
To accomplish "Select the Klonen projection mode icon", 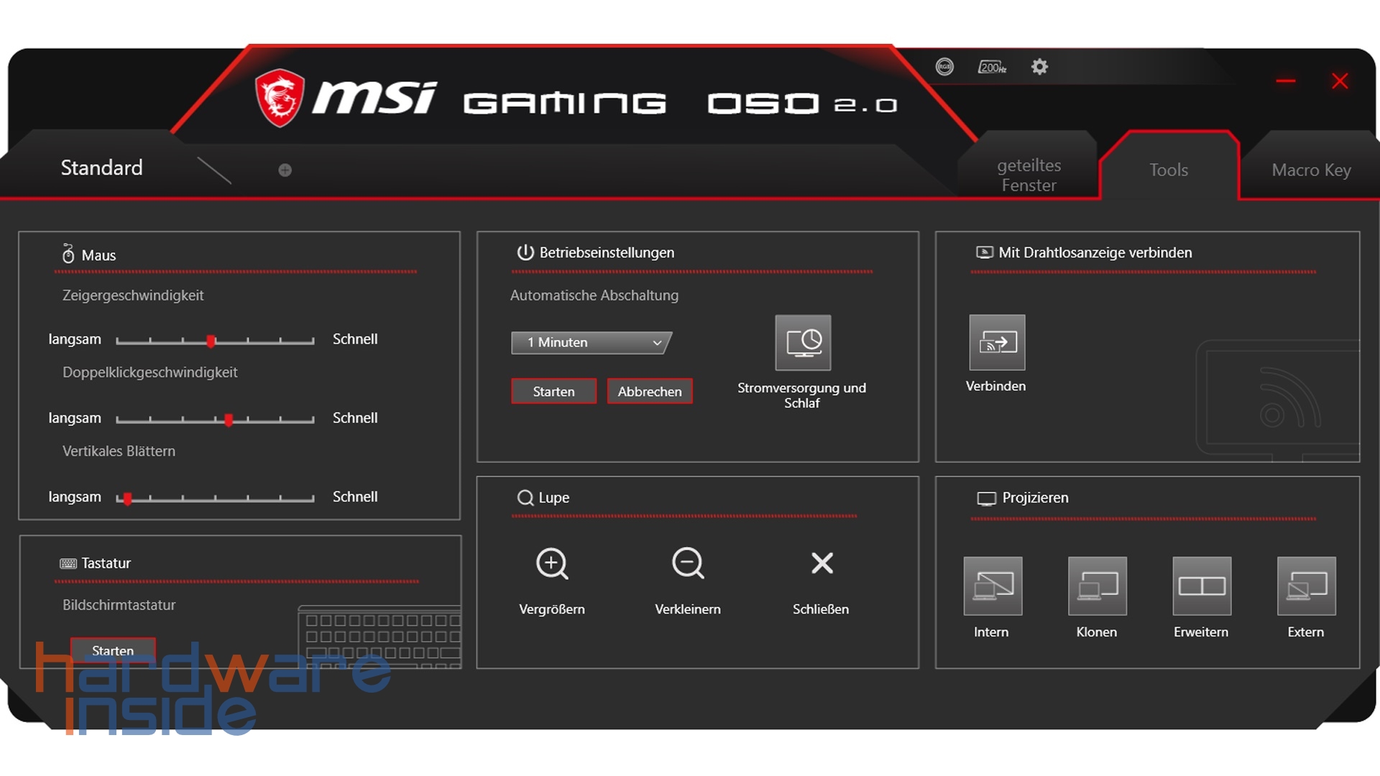I will pos(1098,586).
